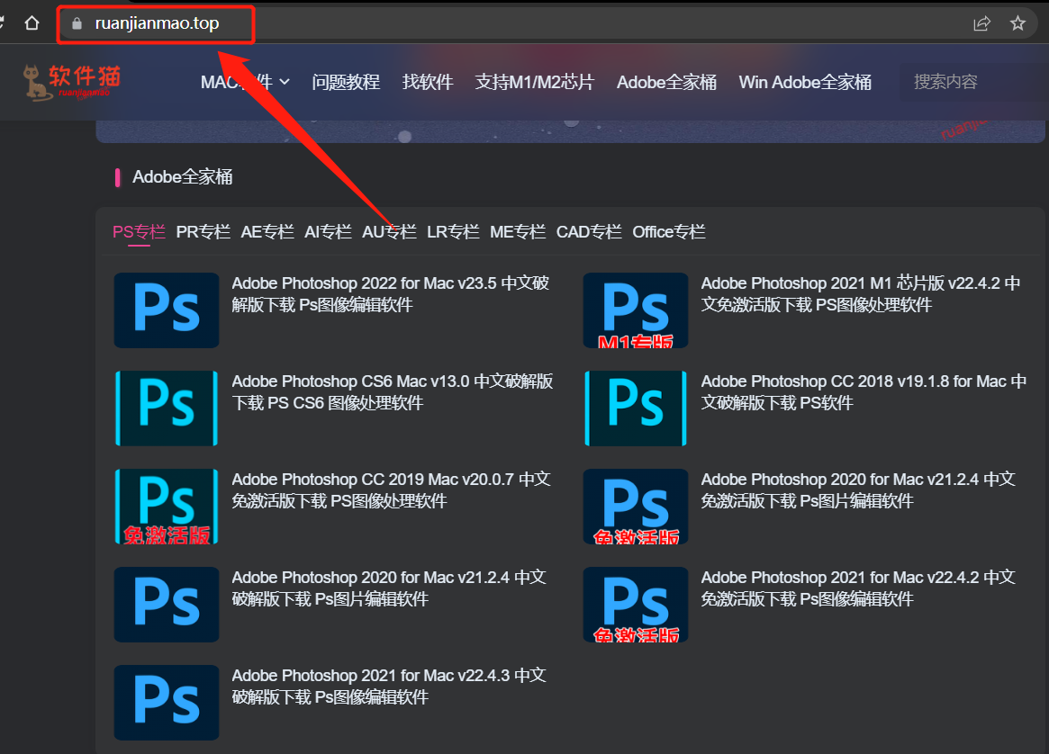Open Photoshop 2020 破解版 Ps thumbnail
The image size is (1049, 754).
(x=167, y=605)
